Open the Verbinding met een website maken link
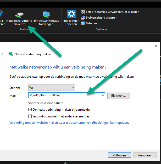 (69, 122)
